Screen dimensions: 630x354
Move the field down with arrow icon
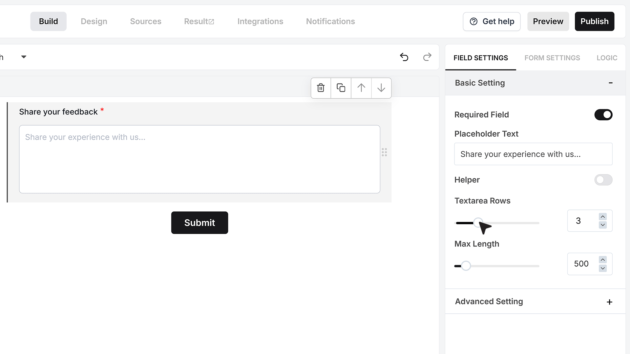click(x=381, y=88)
